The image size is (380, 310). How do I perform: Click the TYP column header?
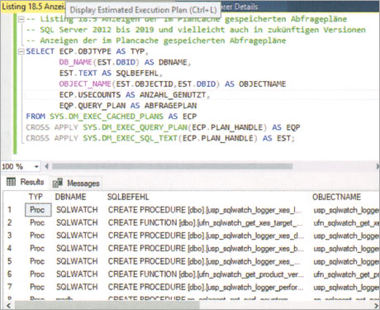pos(36,197)
